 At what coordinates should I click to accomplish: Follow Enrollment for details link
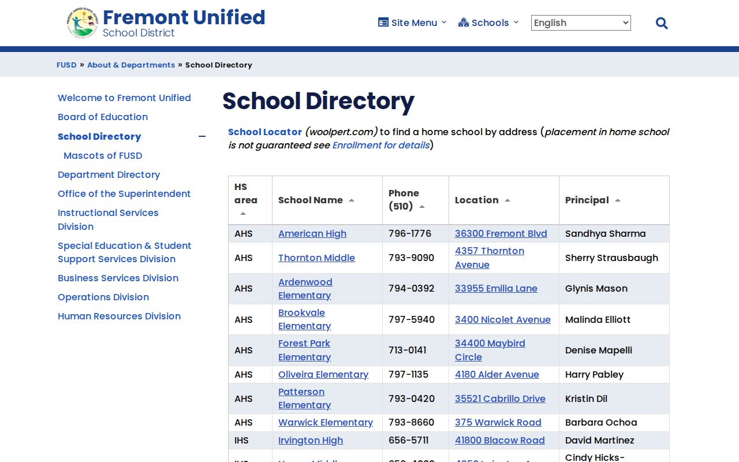tap(381, 145)
